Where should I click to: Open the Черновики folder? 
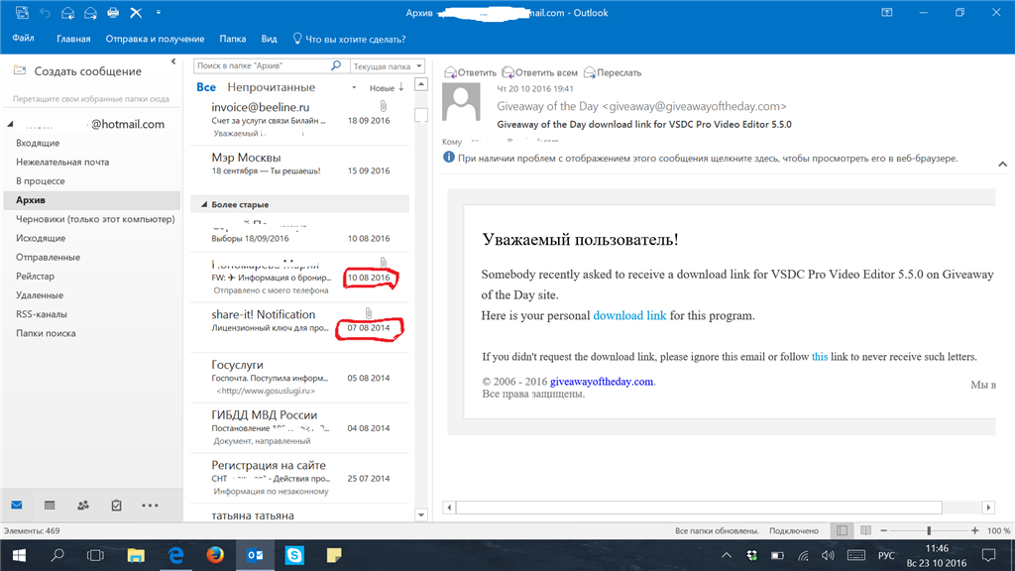[x=95, y=219]
